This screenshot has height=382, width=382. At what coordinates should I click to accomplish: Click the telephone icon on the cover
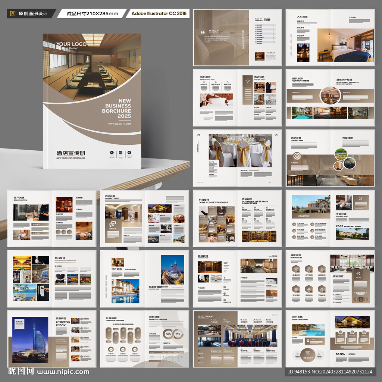[112, 153]
